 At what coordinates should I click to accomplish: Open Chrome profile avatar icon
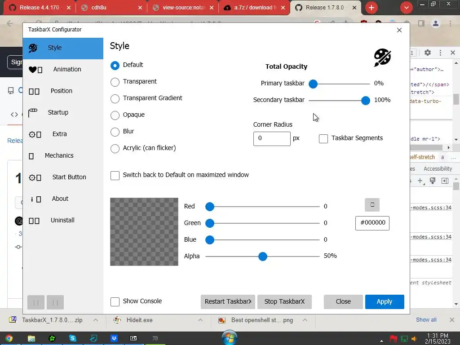(x=436, y=23)
